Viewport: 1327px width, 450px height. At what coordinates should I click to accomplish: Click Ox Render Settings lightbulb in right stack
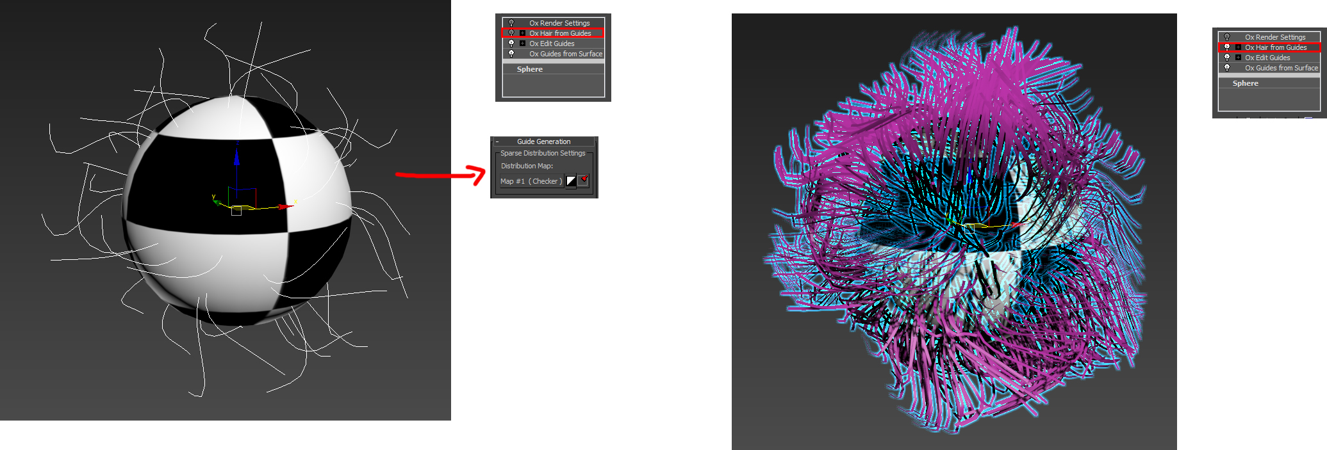click(x=1227, y=37)
